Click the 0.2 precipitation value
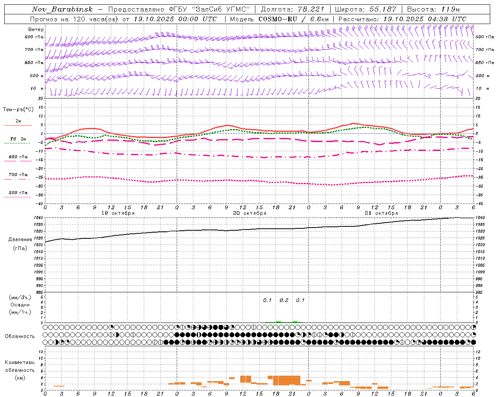This screenshot has width=496, height=397. [284, 300]
